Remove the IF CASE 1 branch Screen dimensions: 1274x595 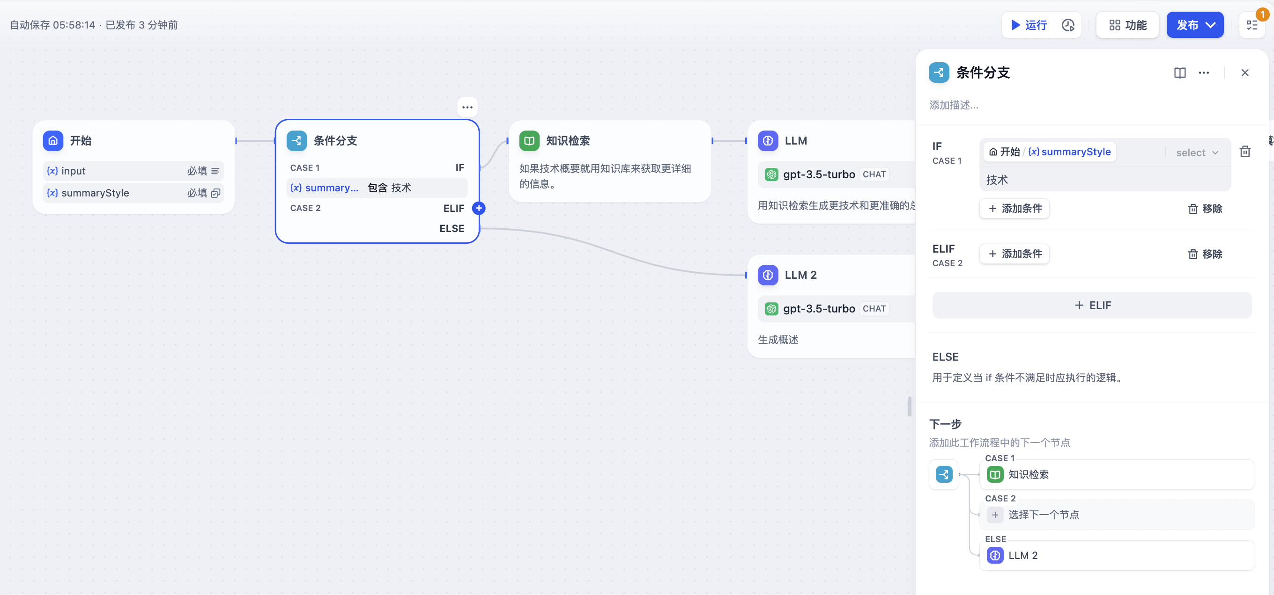point(1205,209)
